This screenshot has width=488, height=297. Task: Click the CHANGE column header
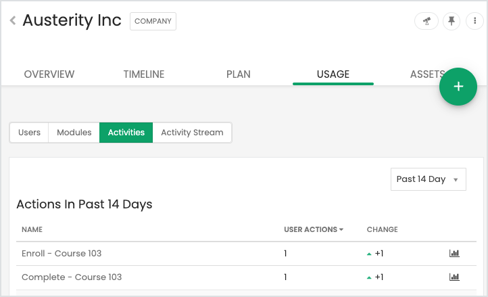pos(382,229)
